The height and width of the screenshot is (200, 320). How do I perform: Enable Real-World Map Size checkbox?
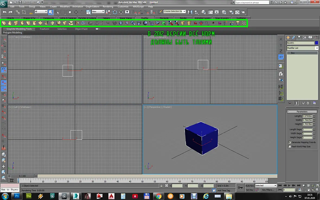[289, 146]
